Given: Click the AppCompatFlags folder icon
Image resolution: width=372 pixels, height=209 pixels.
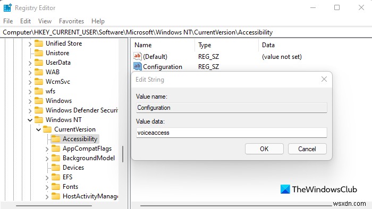Looking at the screenshot, I should pyautogui.click(x=56, y=149).
